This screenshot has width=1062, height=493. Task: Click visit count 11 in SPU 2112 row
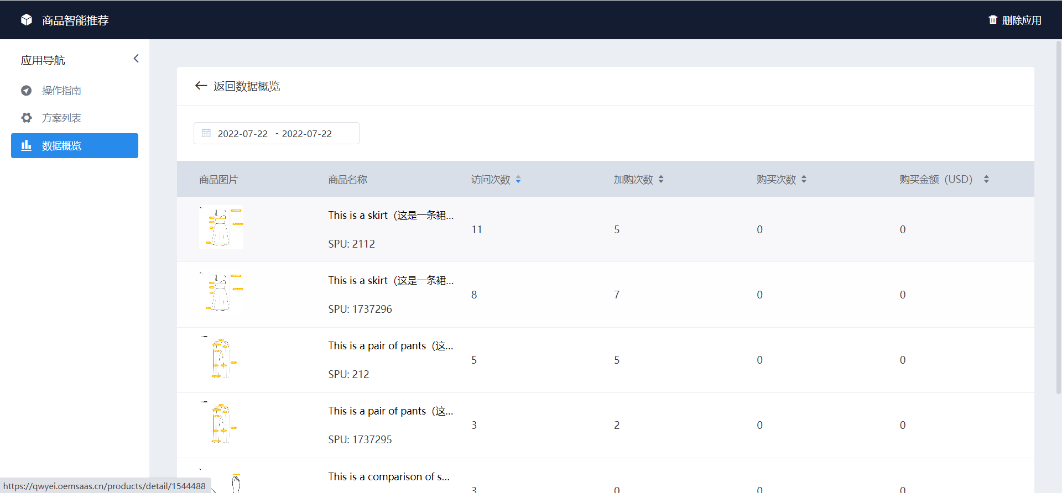477,229
